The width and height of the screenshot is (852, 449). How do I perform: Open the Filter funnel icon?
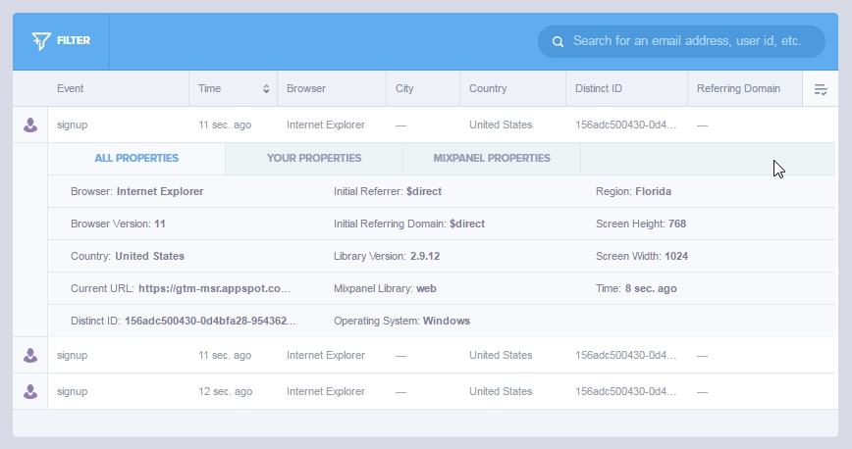41,41
